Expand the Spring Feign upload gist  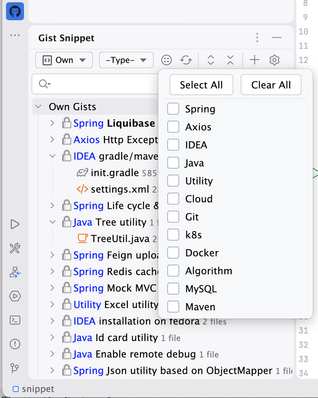pyautogui.click(x=52, y=255)
